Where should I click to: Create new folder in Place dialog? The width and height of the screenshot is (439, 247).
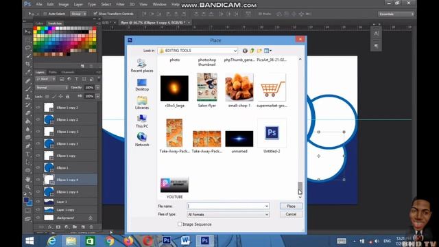[259, 51]
